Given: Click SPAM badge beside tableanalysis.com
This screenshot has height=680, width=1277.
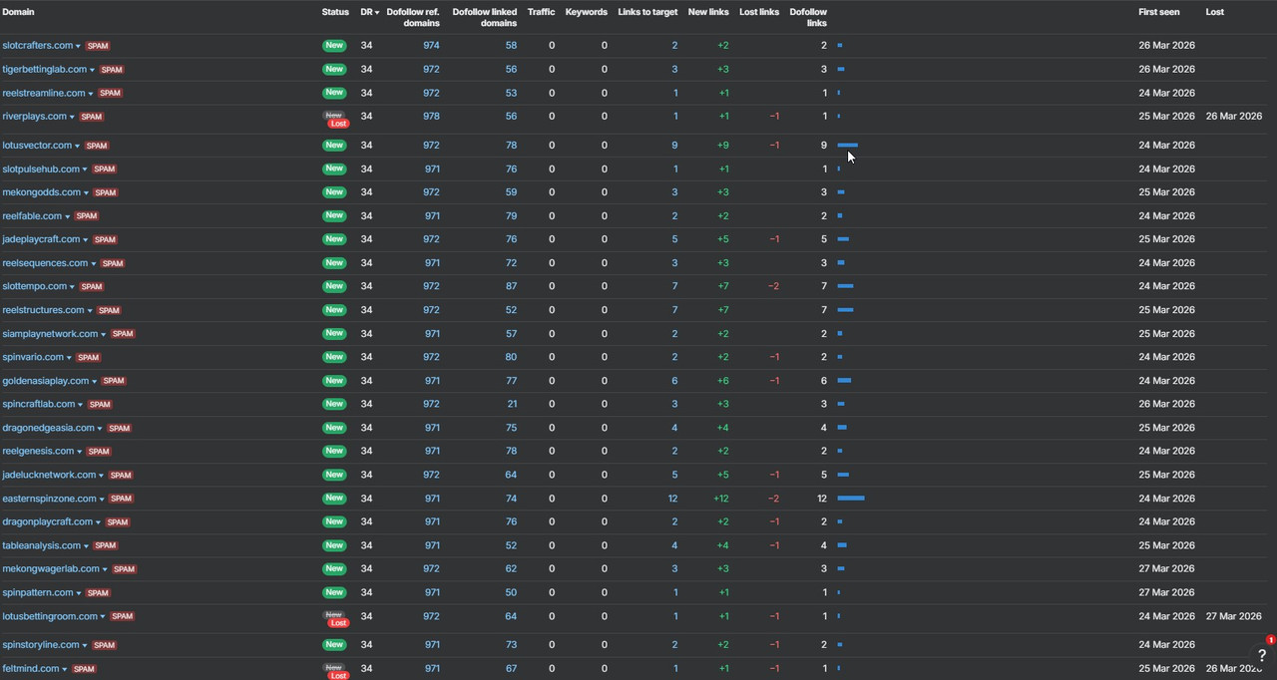Looking at the screenshot, I should point(106,546).
